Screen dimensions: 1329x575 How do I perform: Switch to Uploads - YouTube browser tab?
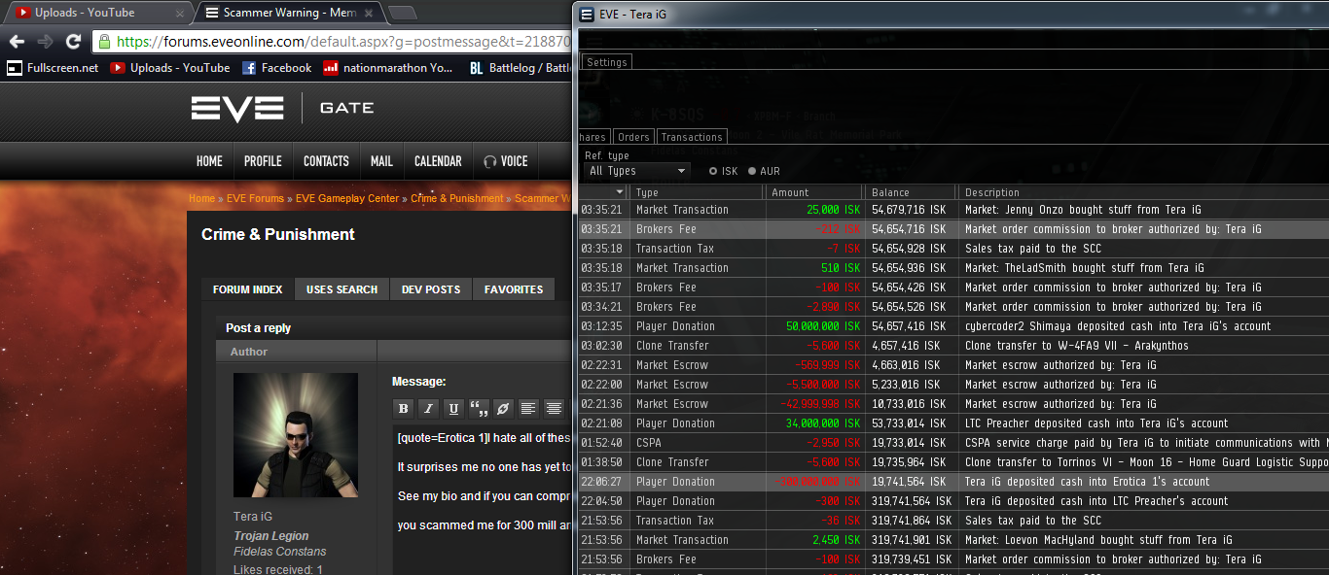pyautogui.click(x=95, y=14)
